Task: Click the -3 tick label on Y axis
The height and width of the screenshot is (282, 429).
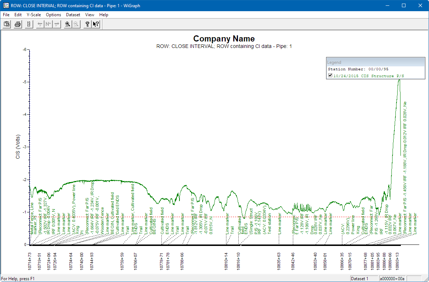Action: coord(25,147)
